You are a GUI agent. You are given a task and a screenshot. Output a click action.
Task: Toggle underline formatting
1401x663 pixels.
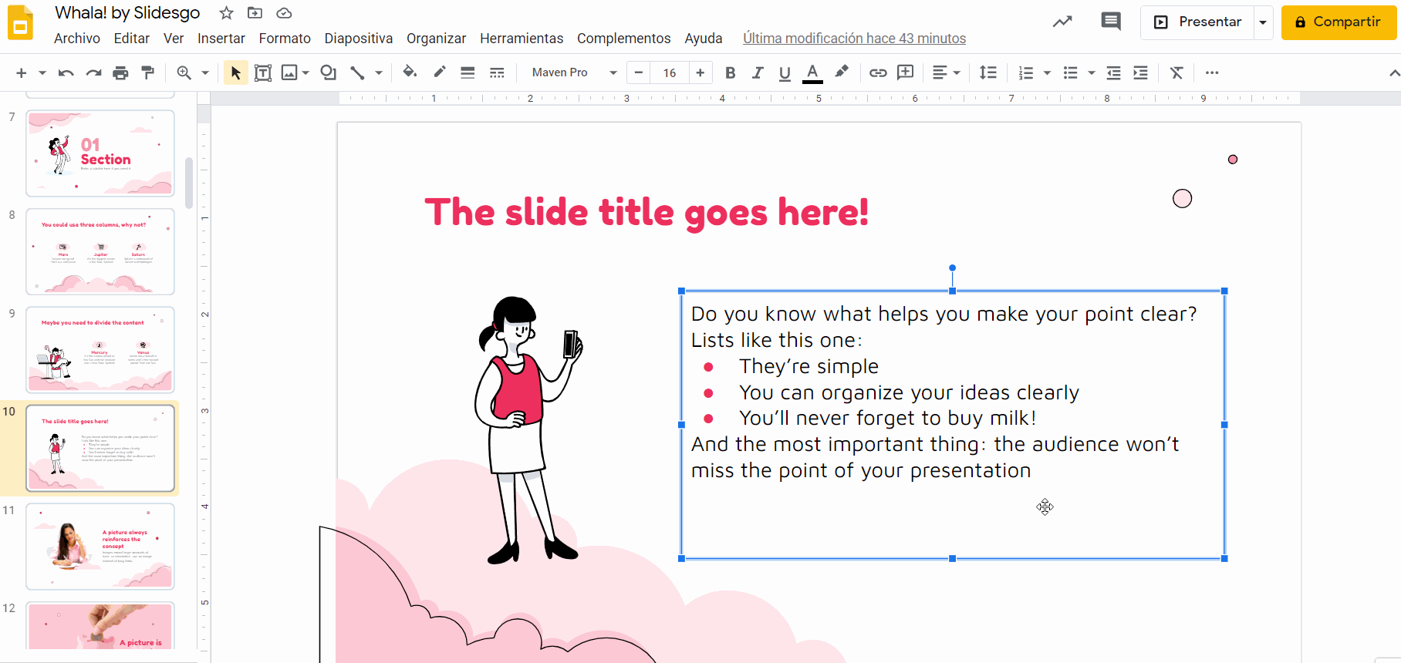[785, 72]
